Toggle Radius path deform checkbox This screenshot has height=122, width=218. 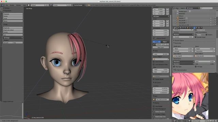click(x=196, y=35)
